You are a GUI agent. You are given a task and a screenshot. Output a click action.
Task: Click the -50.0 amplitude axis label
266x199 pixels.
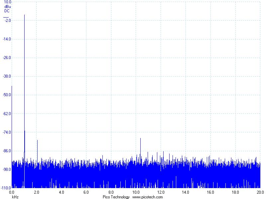(7, 95)
